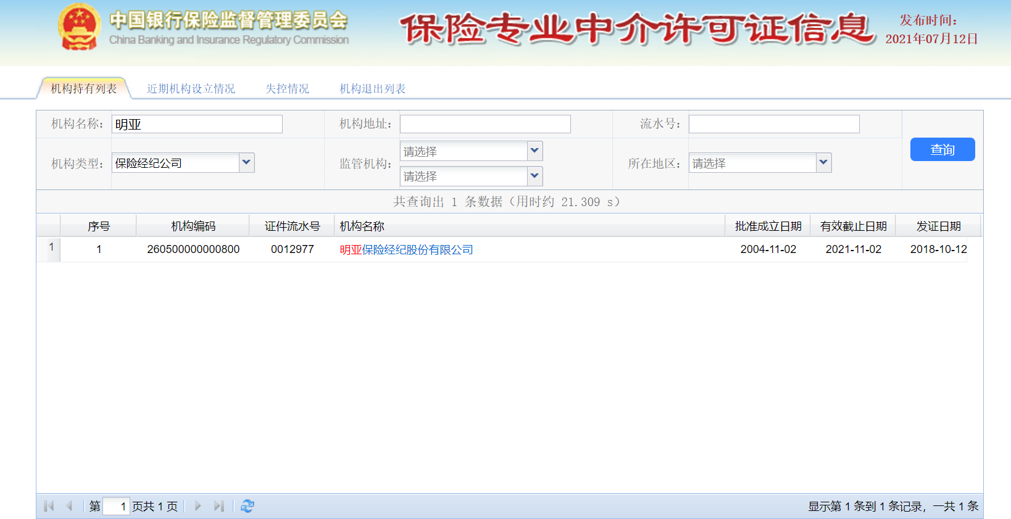Focus 机构名称 field containing 明亚
Viewport: 1011px width, 519px height.
[197, 124]
